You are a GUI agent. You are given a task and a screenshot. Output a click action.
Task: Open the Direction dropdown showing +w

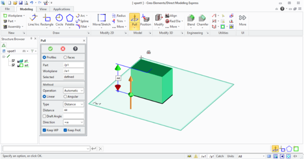[x=74, y=122]
